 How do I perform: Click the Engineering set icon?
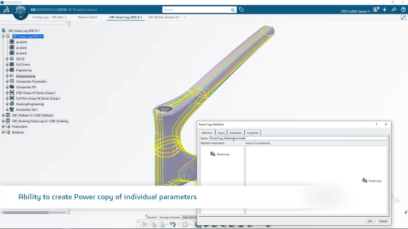[x=12, y=70]
